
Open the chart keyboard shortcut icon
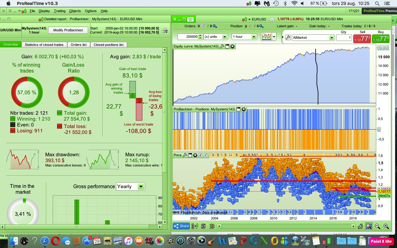(x=190, y=19)
